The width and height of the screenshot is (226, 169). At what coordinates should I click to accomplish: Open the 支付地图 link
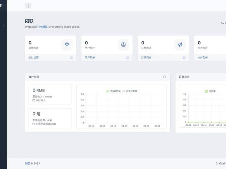pyautogui.click(x=33, y=57)
